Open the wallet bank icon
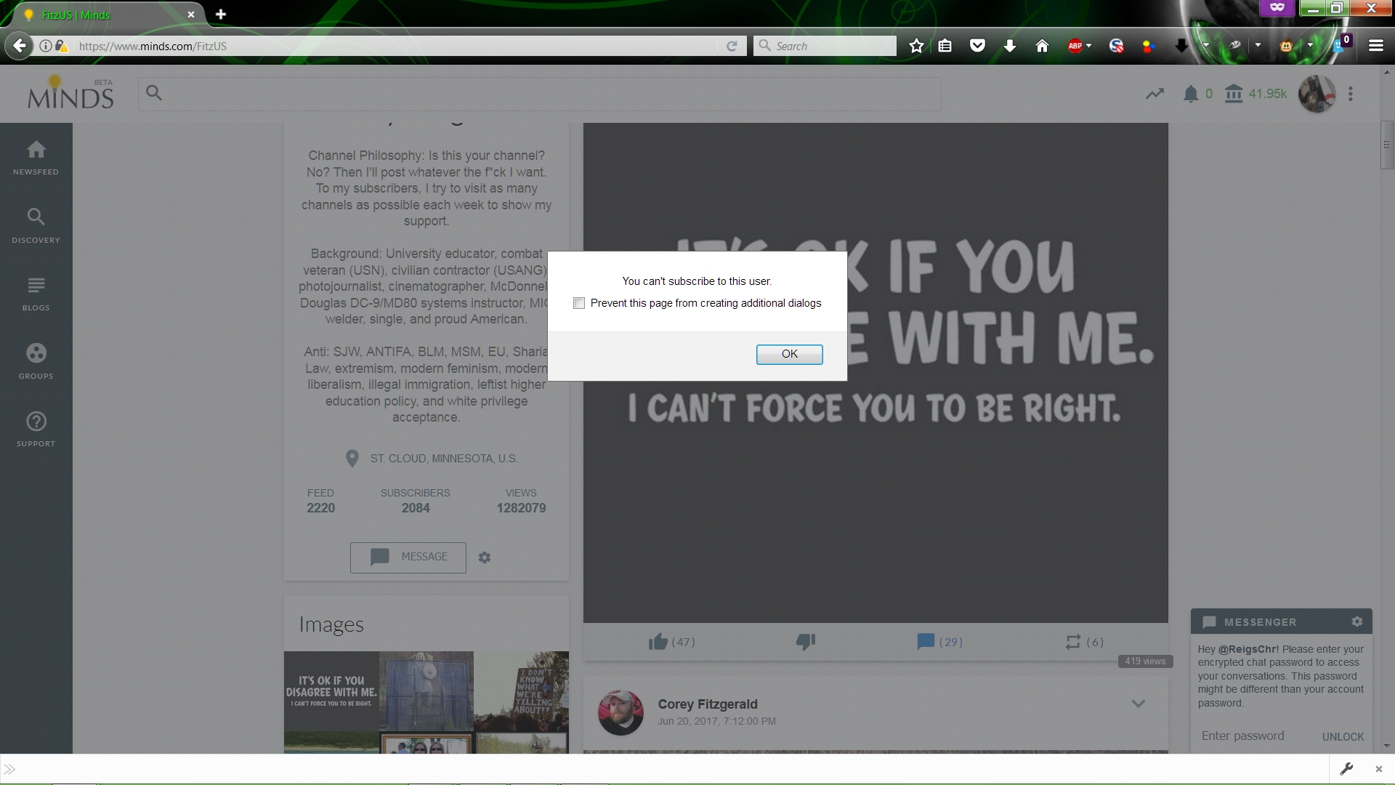 tap(1234, 94)
